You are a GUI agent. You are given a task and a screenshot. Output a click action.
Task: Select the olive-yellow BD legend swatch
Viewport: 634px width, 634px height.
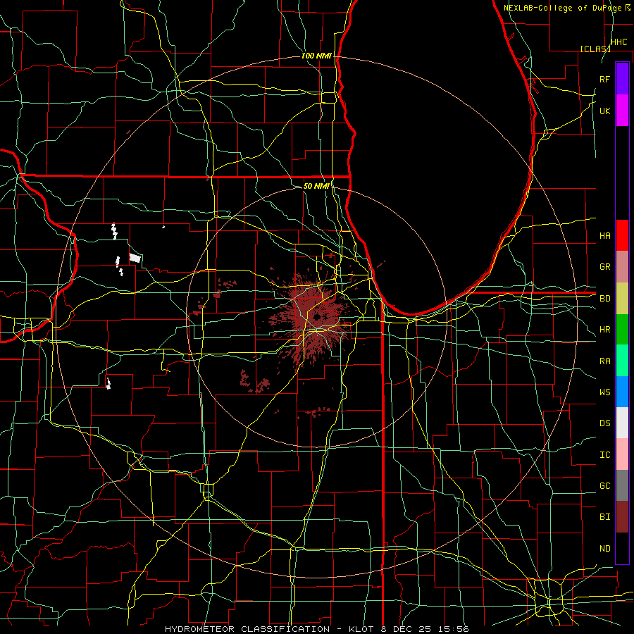(x=622, y=299)
